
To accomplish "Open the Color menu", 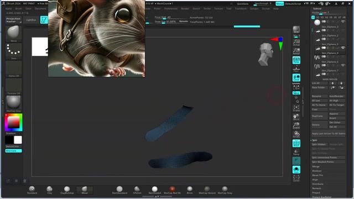I will (x=28, y=9).
